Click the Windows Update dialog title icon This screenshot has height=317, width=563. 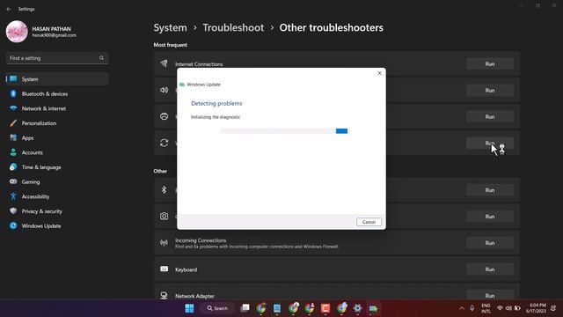click(x=182, y=85)
